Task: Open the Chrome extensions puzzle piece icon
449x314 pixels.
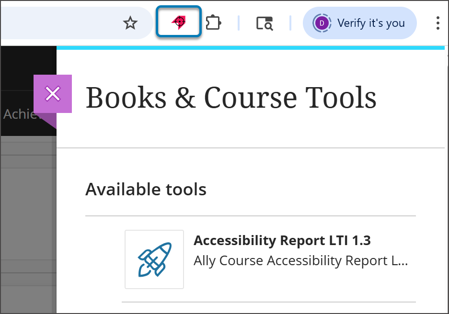Action: point(213,22)
